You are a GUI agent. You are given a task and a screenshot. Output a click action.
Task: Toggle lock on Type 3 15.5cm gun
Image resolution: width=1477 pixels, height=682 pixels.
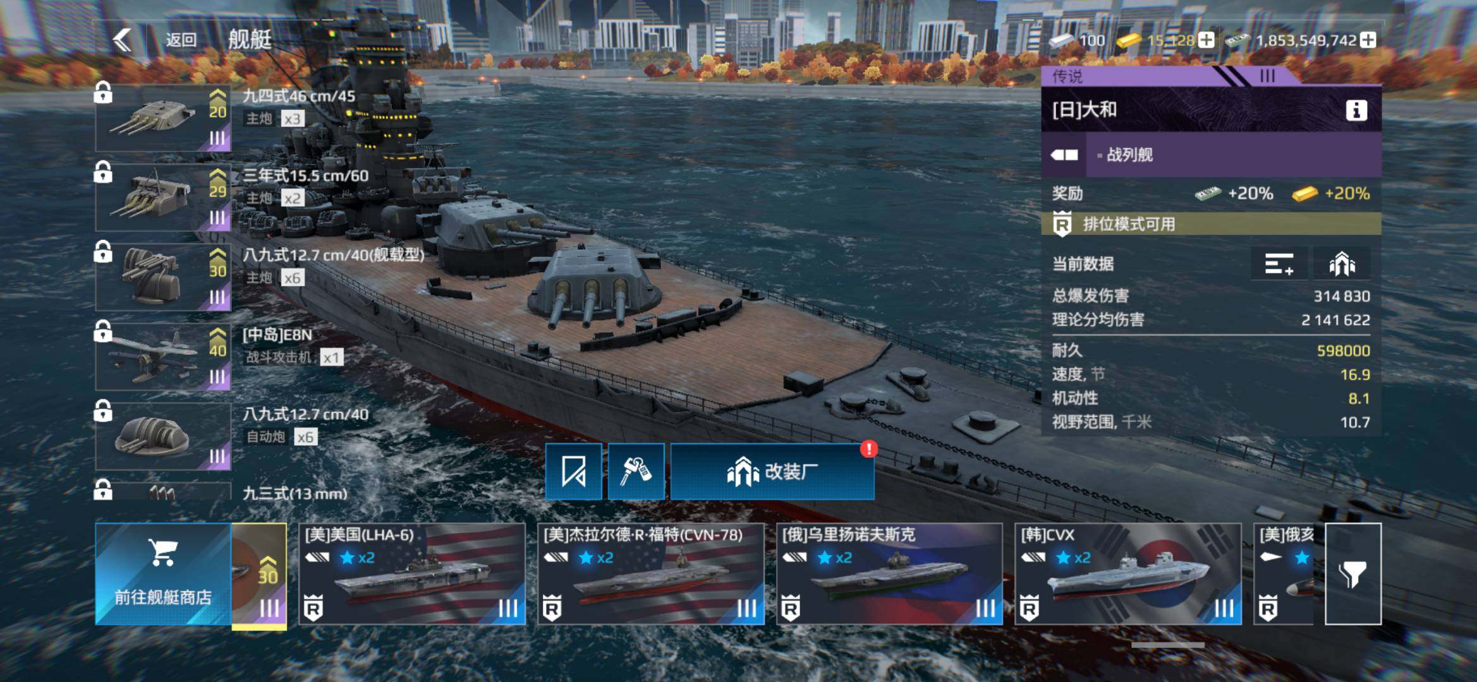click(103, 171)
